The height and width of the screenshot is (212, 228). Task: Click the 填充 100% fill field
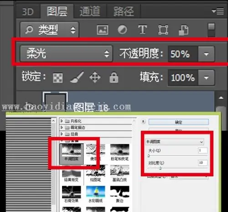[x=183, y=78]
